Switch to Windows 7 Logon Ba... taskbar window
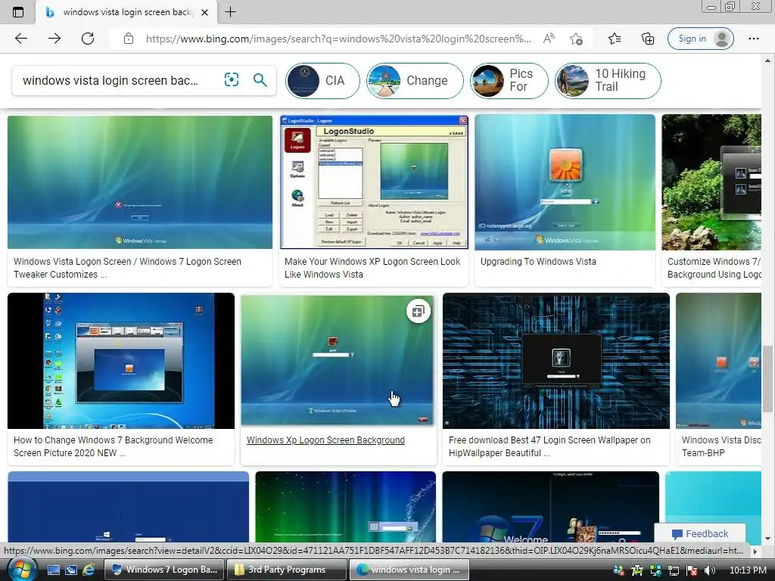 [x=164, y=570]
